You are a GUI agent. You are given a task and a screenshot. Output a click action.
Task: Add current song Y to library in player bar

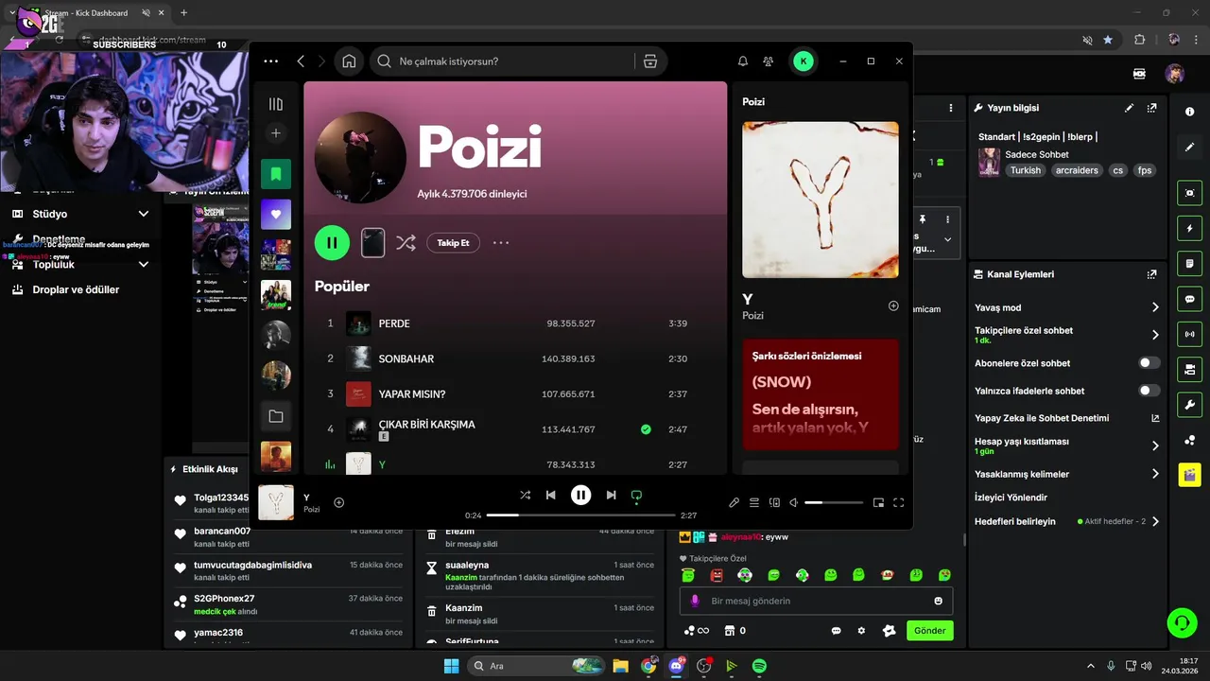point(339,503)
